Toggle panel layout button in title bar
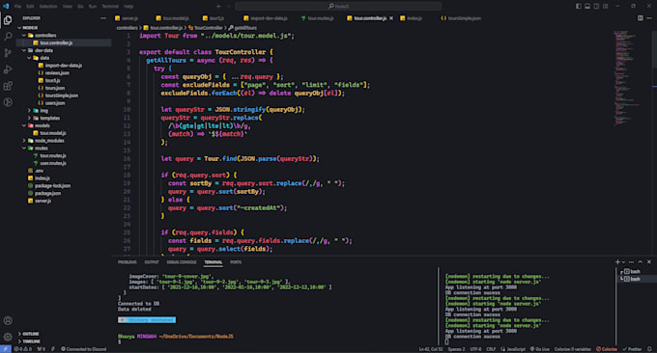 (587, 7)
